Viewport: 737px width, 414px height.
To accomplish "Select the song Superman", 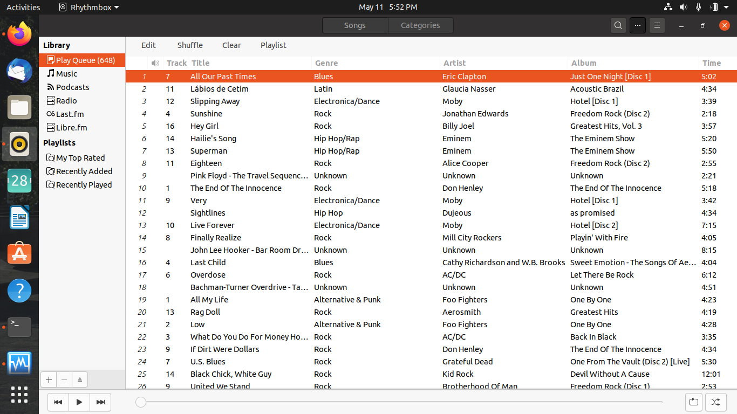I will coord(208,151).
